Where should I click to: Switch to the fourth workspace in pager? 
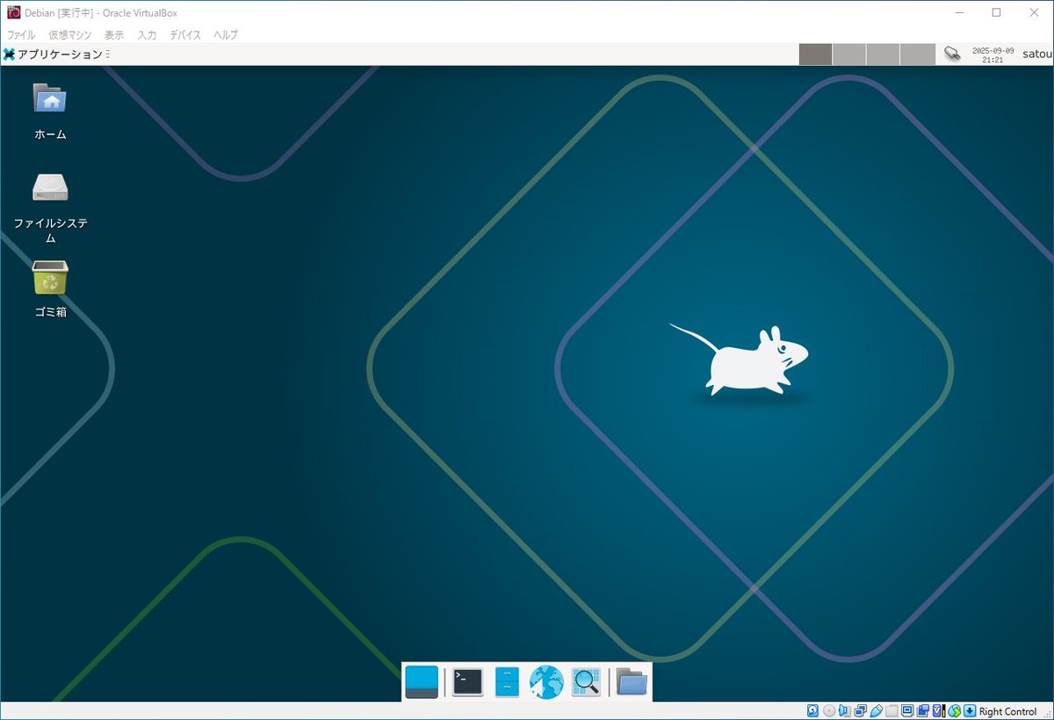tap(918, 55)
